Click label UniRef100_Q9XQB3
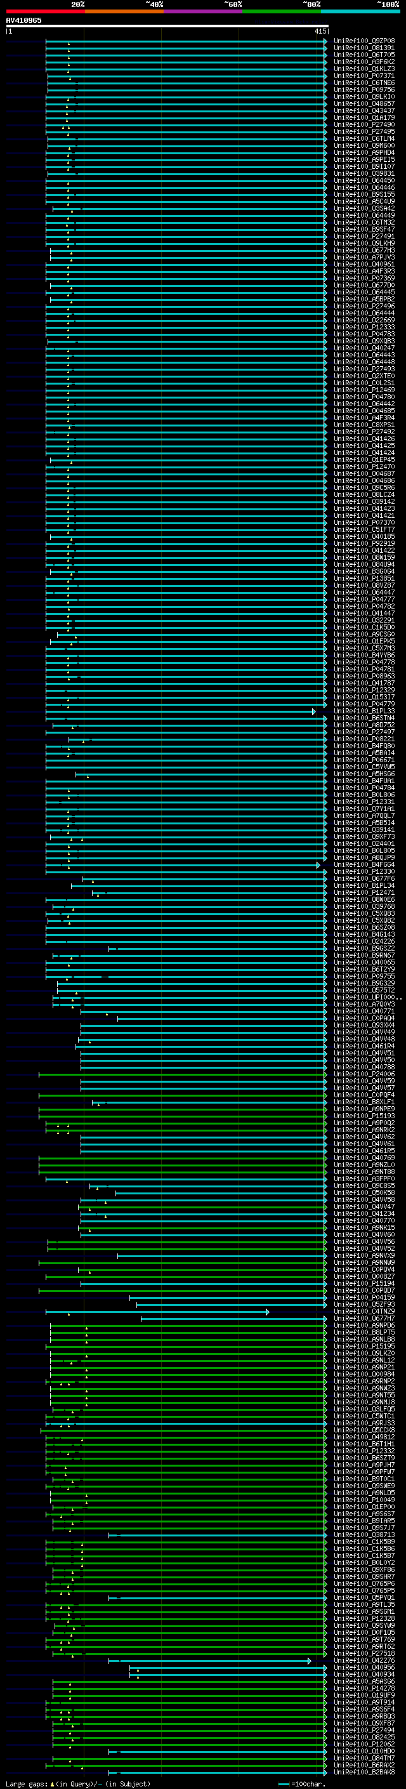 364,341
